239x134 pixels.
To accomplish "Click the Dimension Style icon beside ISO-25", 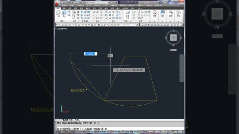I will tap(137, 25).
